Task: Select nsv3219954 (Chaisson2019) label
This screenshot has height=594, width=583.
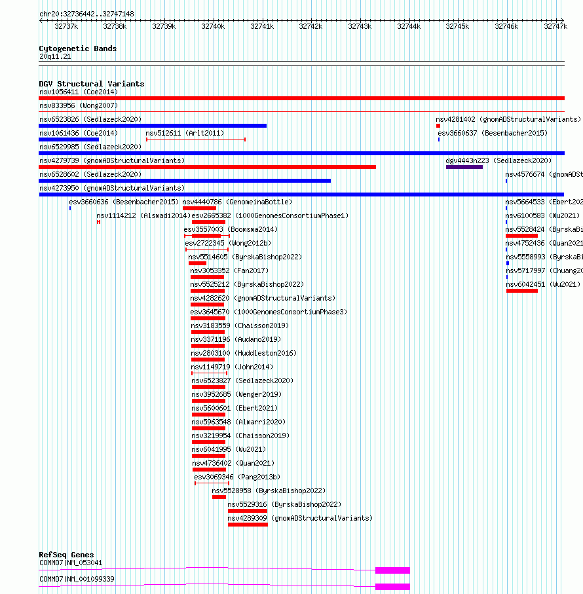Action: point(240,436)
